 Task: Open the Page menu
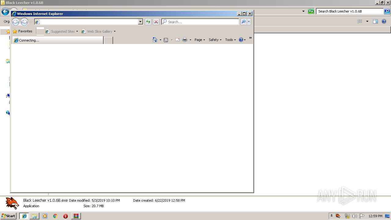(x=200, y=40)
